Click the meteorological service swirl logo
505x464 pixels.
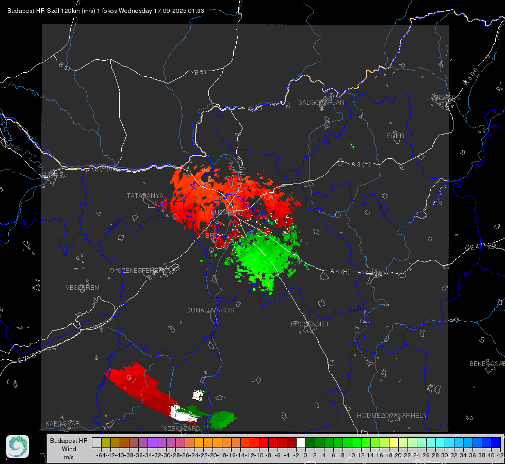point(18,446)
